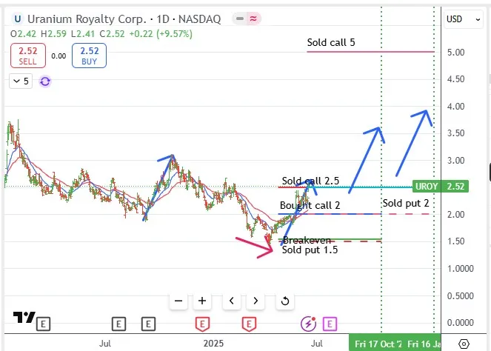Click the earnings marker next to TradingView logo

pyautogui.click(x=43, y=324)
